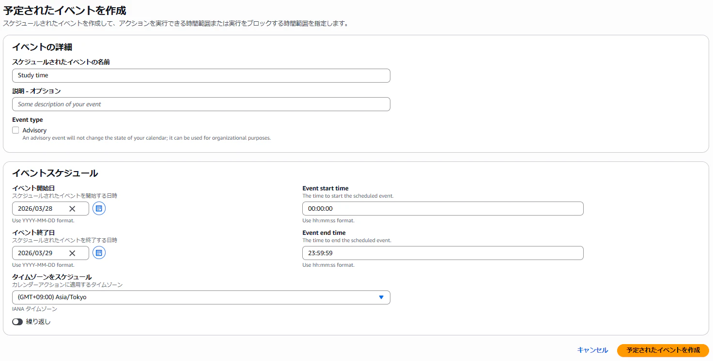Screen dimensions: 713x361
Task: Tick the Advisory checkbox
Action: click(x=15, y=130)
